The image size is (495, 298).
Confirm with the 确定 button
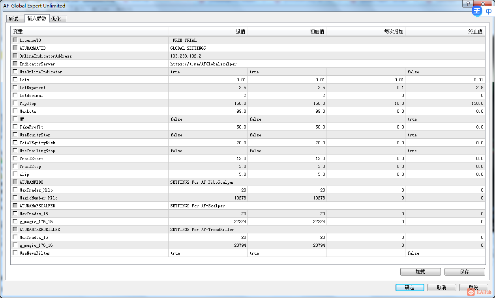[410, 288]
